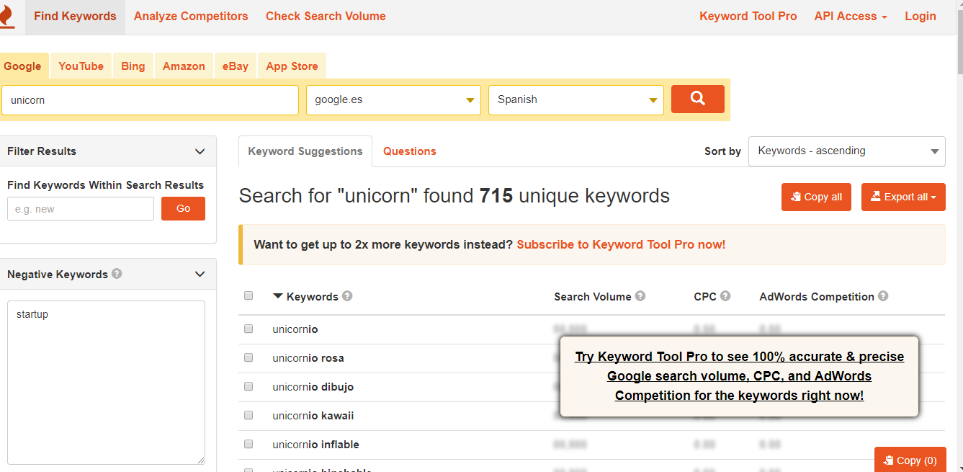Viewport: 963px width, 472px height.
Task: Collapse the Negative Keywords panel chevron
Action: (x=200, y=274)
